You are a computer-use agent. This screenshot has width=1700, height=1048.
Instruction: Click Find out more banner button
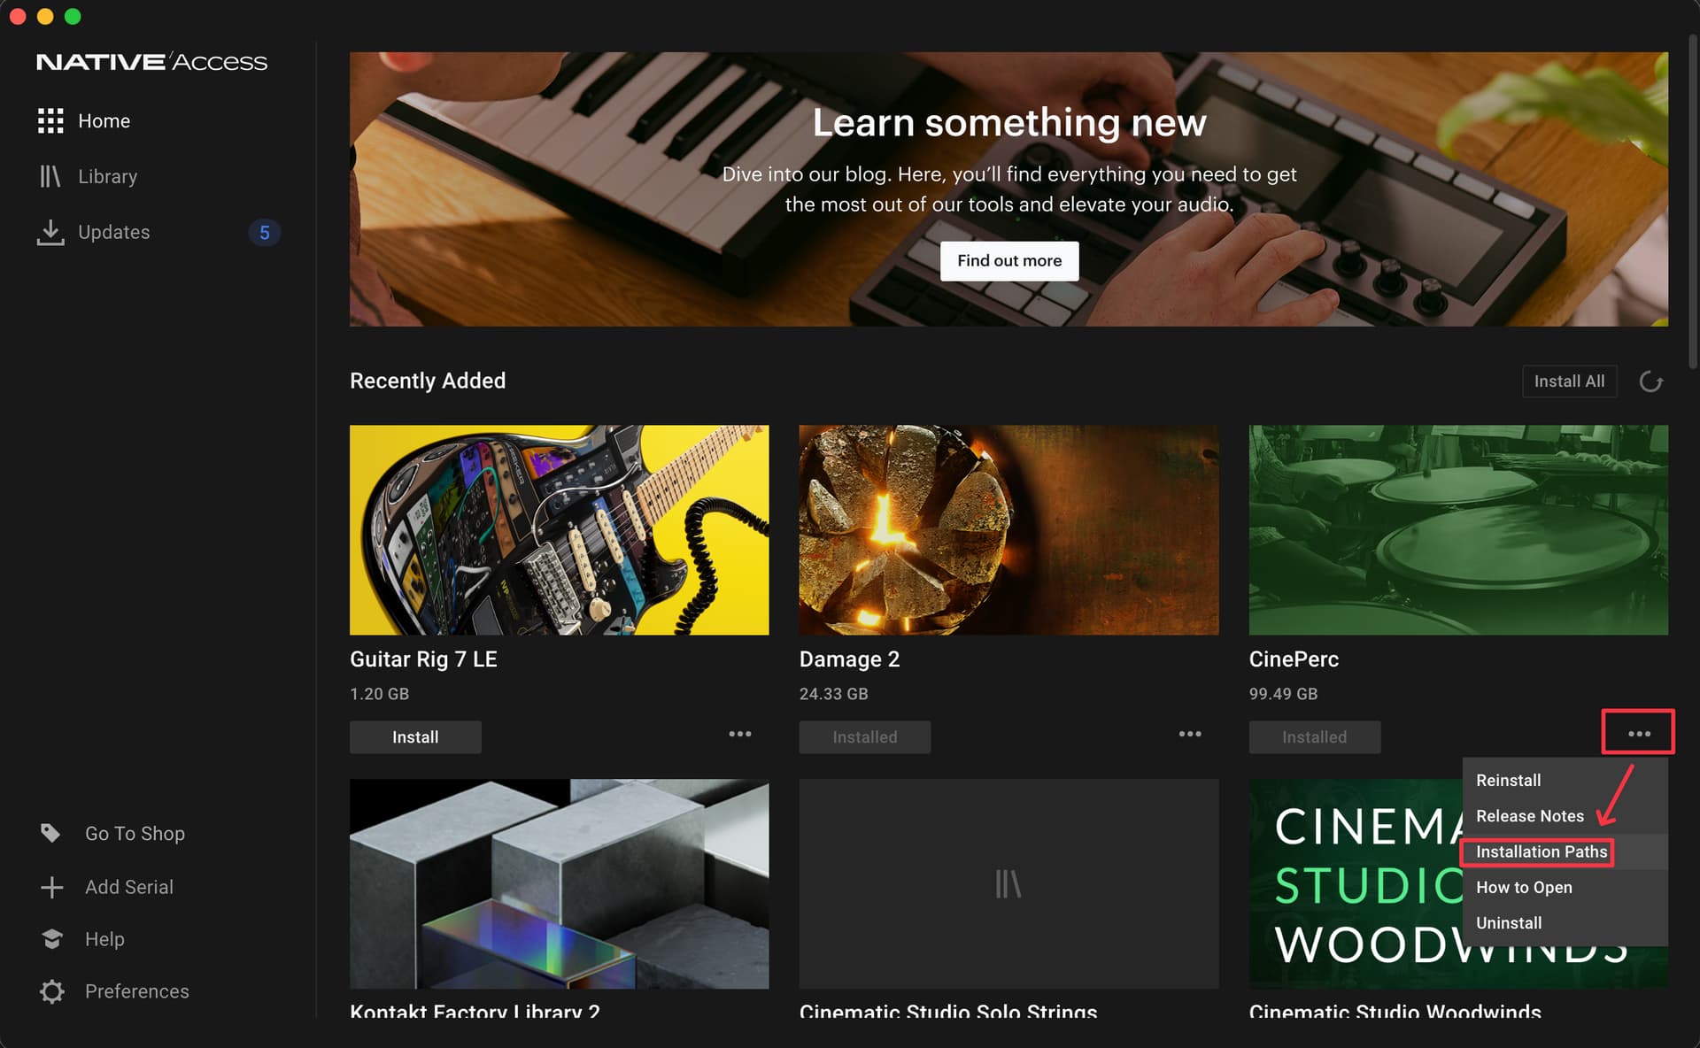point(1008,261)
